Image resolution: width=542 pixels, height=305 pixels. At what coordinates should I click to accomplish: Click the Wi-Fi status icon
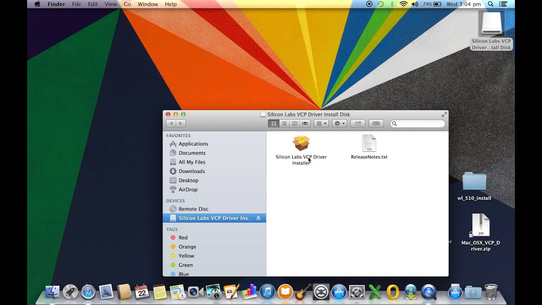404,4
